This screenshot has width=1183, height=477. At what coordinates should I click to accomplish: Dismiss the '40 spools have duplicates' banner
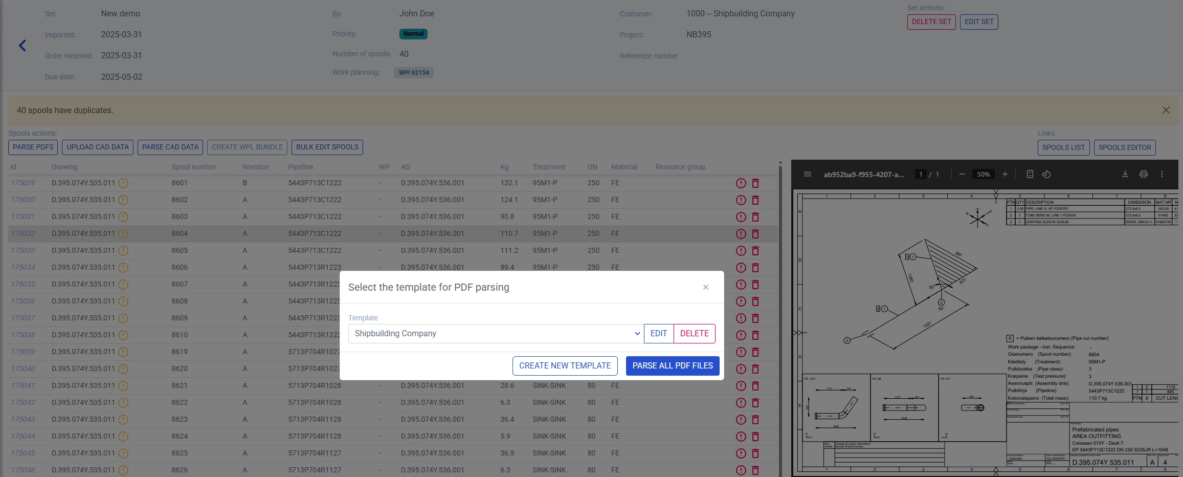click(1166, 110)
